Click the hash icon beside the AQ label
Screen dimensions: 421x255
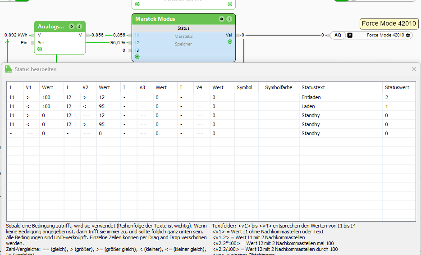[350, 35]
